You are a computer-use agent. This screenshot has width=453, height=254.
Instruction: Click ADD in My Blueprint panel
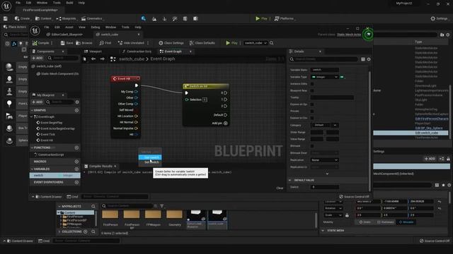point(38,102)
